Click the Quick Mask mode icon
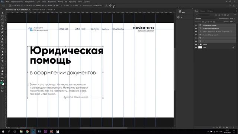Viewport: 238px width, 134px height. (2, 87)
